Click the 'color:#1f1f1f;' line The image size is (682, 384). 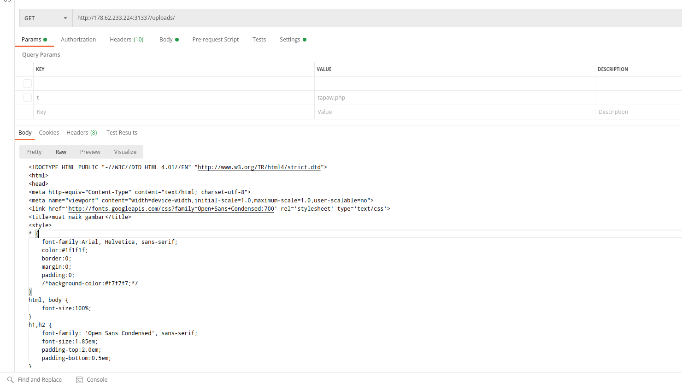65,250
